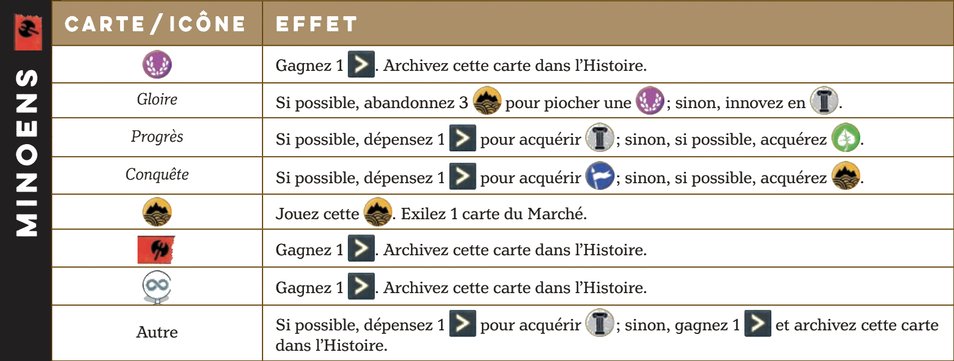Click the pillar icon in the Progrès row
This screenshot has width=954, height=361.
point(600,138)
